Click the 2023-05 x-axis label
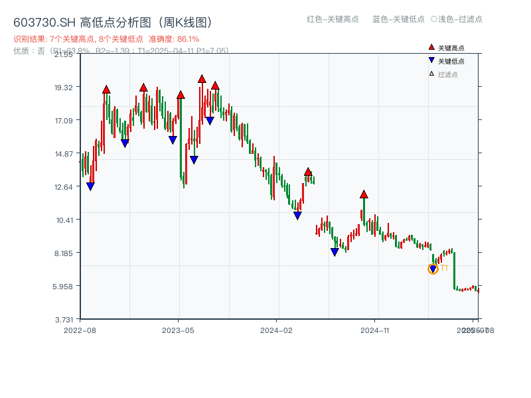The height and width of the screenshot is (398, 531). click(x=175, y=330)
